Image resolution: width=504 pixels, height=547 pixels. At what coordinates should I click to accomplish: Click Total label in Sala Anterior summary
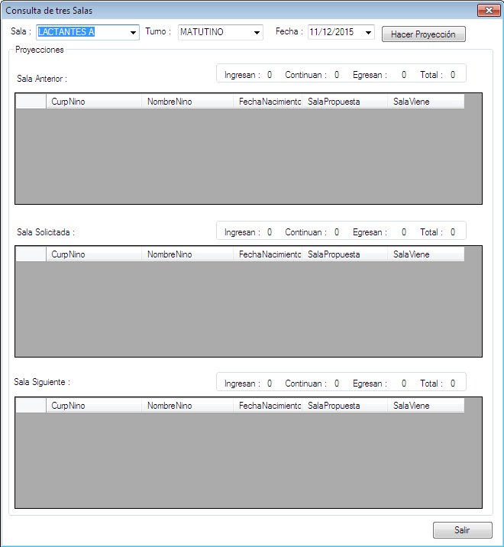point(431,75)
